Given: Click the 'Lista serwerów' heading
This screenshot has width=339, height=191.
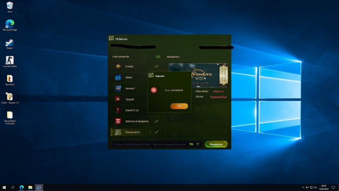Looking at the screenshot, I should coord(121,57).
